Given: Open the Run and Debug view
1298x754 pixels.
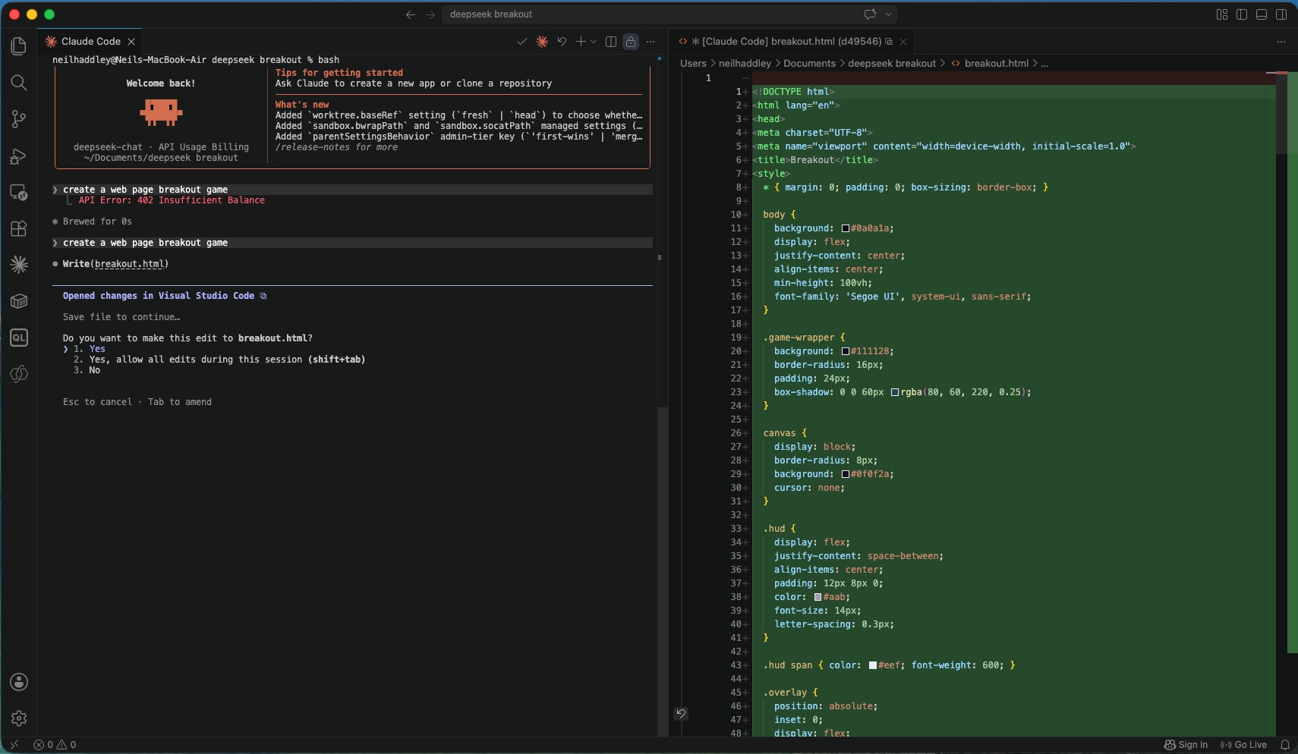Looking at the screenshot, I should pos(19,156).
